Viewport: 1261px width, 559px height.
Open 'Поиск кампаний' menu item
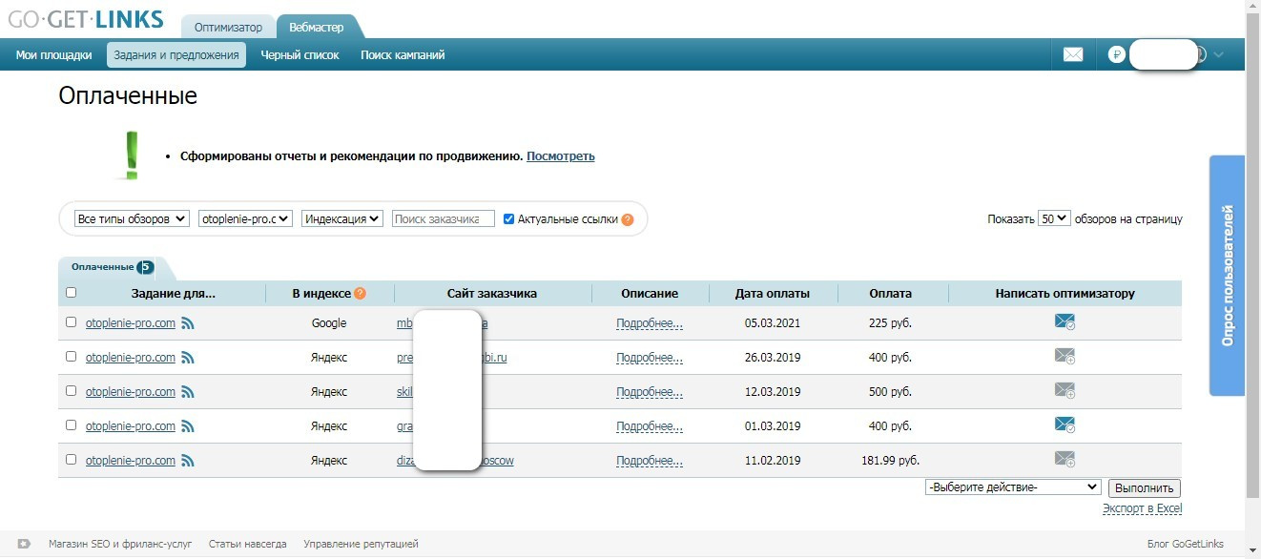[x=403, y=55]
